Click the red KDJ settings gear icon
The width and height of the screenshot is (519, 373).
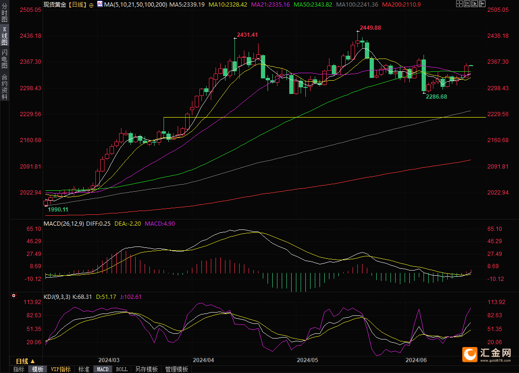[x=14, y=296]
